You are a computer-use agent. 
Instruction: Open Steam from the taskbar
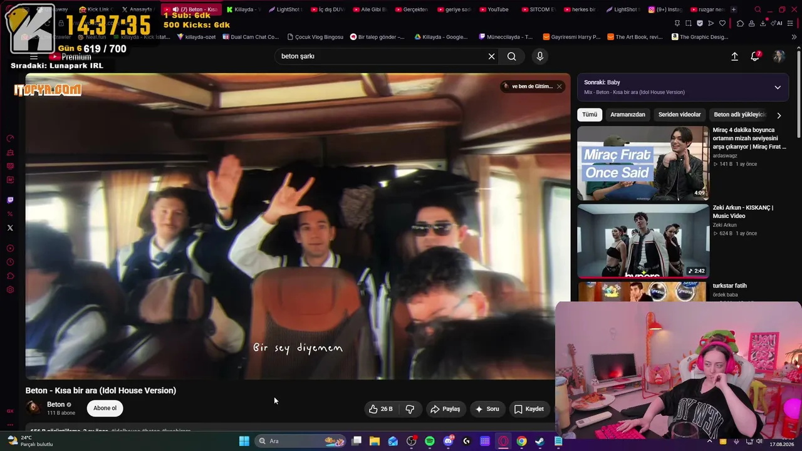pos(539,441)
